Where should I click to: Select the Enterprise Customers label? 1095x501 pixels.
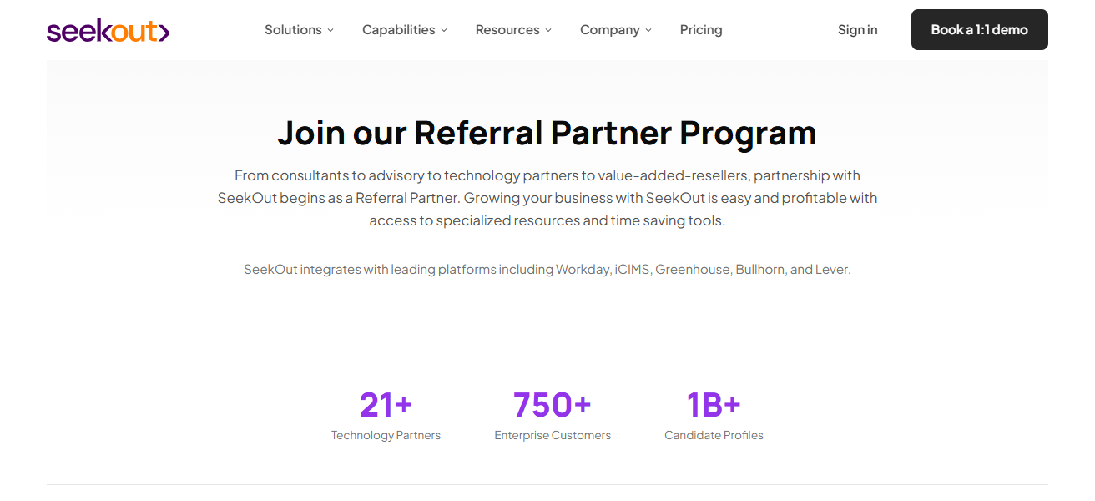tap(552, 435)
